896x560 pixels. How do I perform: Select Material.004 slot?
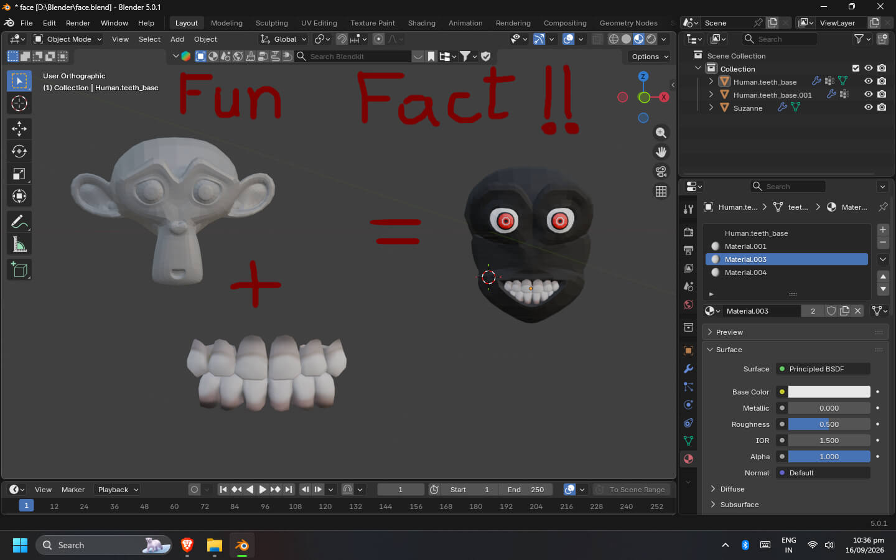click(x=787, y=273)
